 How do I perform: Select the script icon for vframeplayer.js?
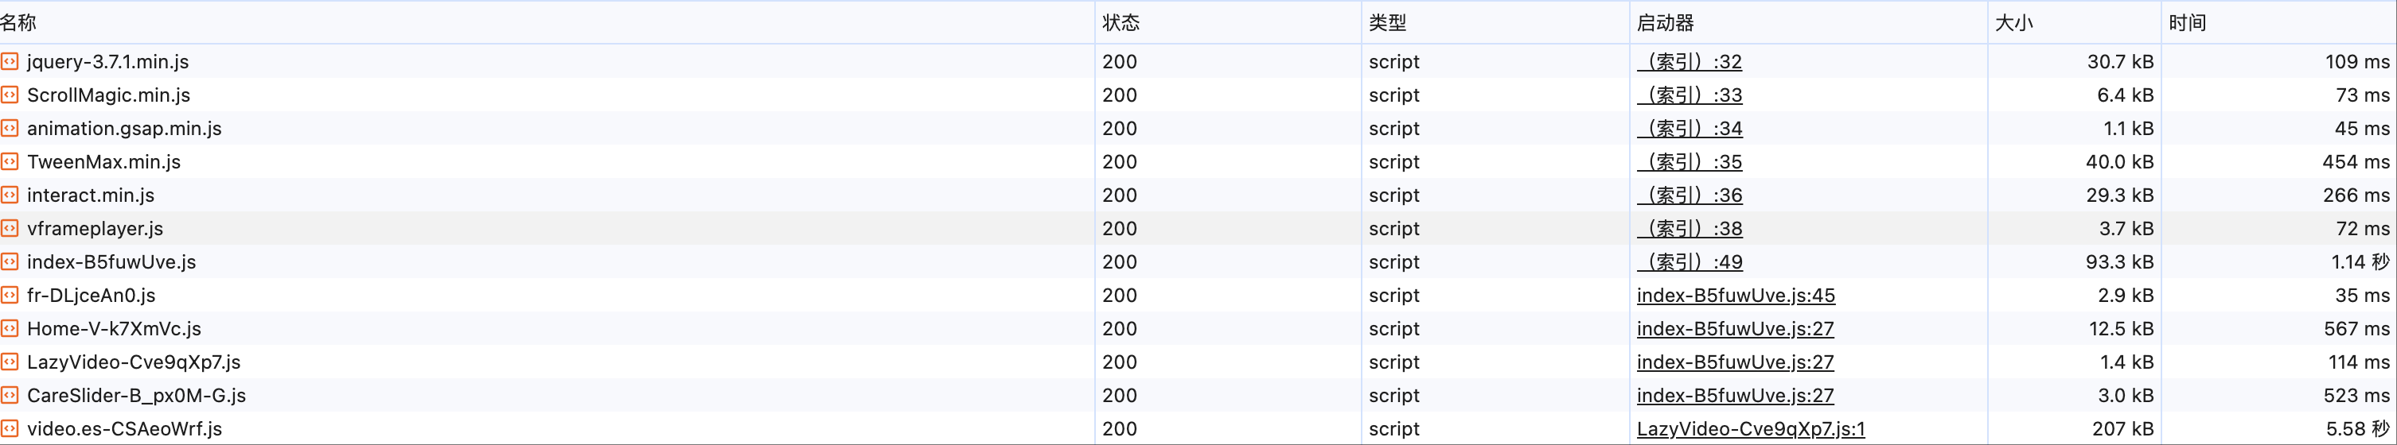(10, 229)
